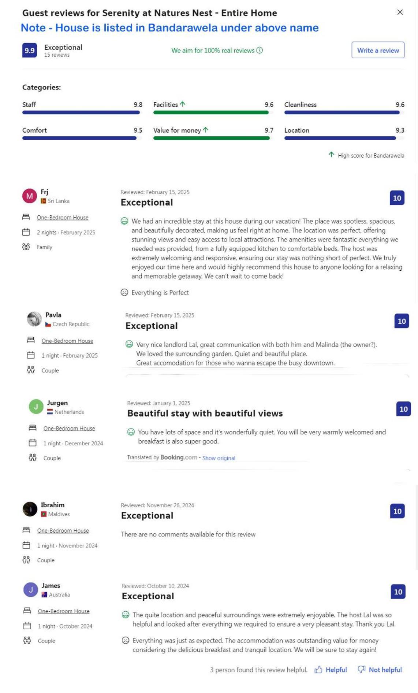This screenshot has height=693, width=418.
Task: Click the smiley icon in Pavla's review
Action: point(129,344)
